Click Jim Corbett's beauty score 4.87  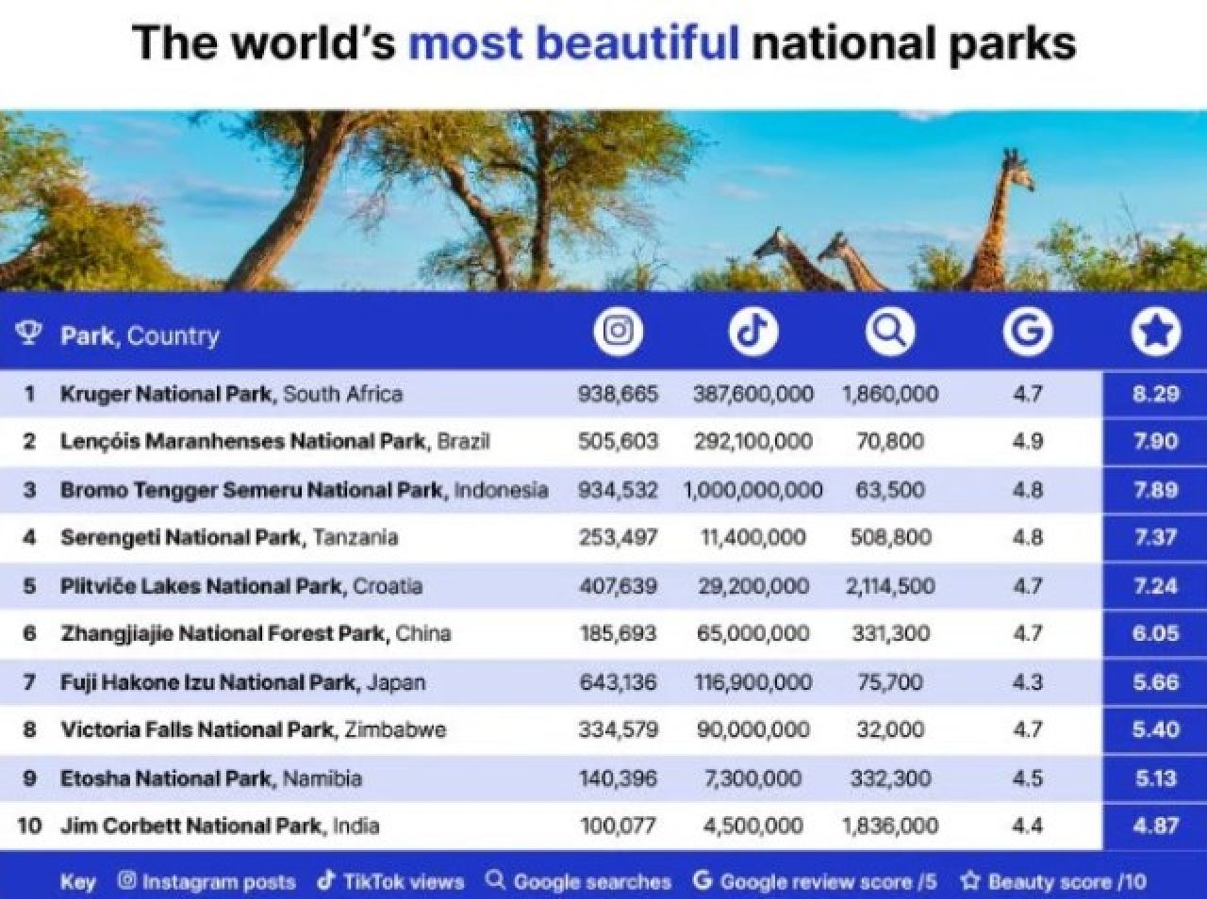coord(1155,825)
